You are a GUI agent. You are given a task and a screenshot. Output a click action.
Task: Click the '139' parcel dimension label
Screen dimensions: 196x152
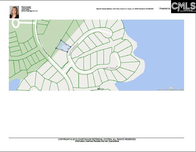(65, 44)
